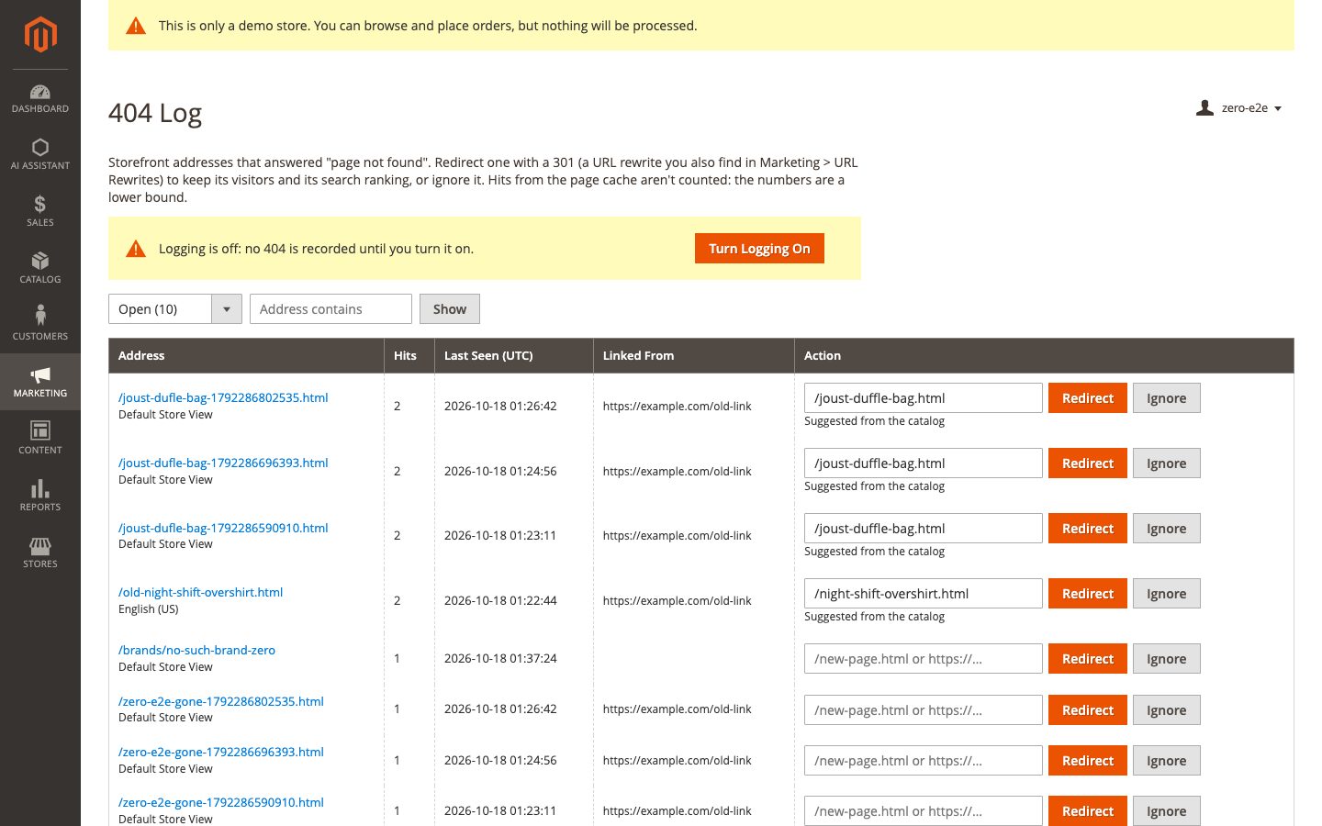This screenshot has width=1322, height=826.
Task: Open the Open (10) status dropdown
Action: click(x=175, y=309)
